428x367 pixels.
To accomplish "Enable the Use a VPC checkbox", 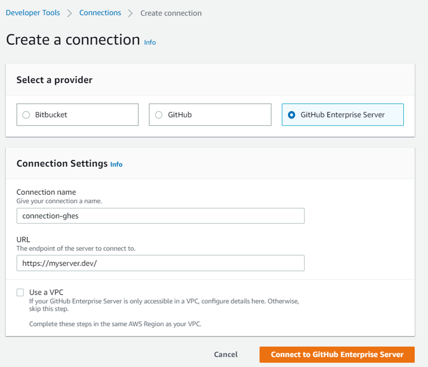I will 21,292.
